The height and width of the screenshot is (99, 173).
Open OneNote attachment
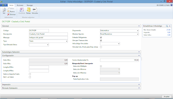tap(22, 11)
